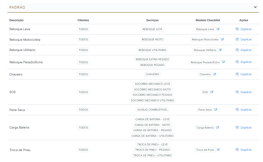This screenshot has width=263, height=162.
Task: Duplicate the Reboque Leve row
Action: pyautogui.click(x=244, y=29)
